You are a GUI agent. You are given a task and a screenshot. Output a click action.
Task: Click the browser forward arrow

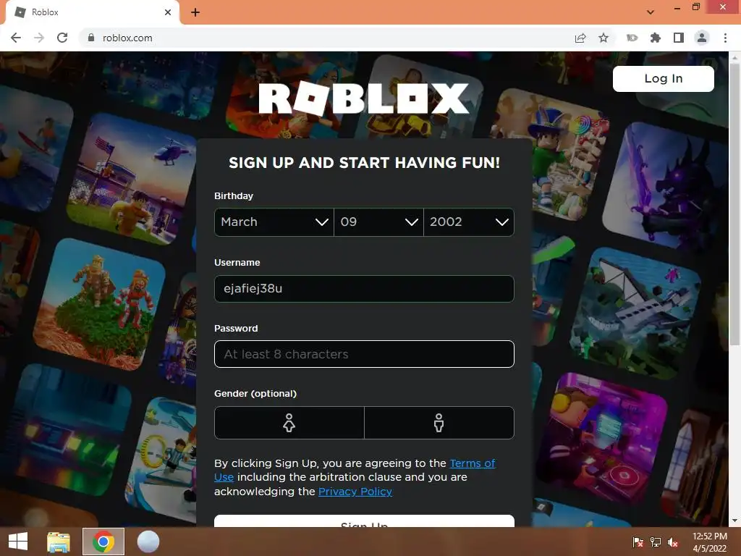(39, 38)
